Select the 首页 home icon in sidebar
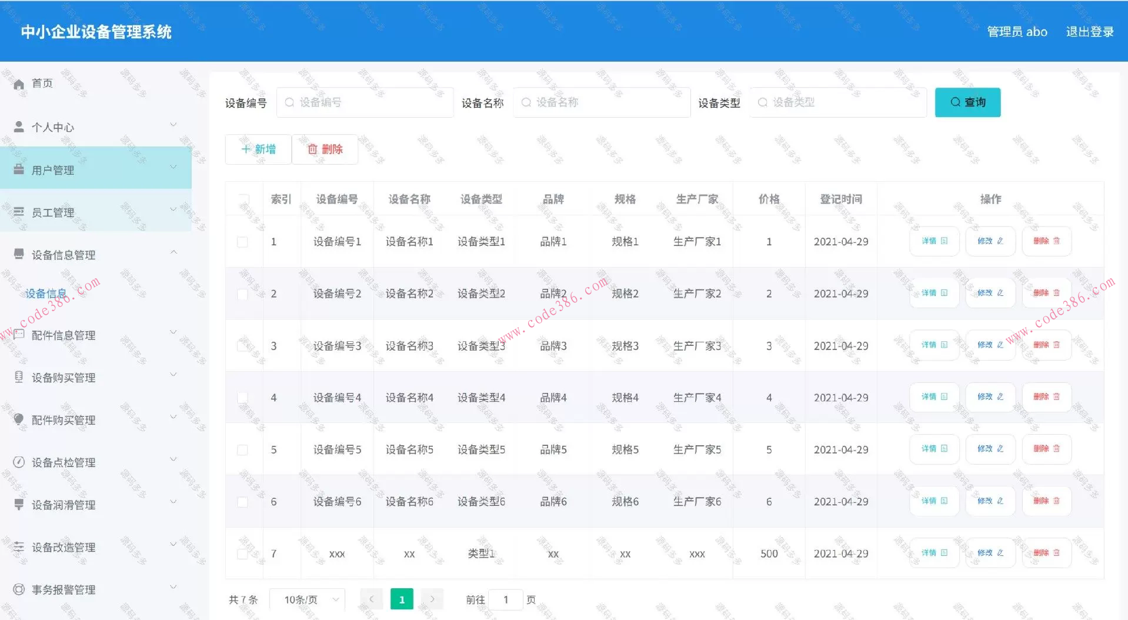Image resolution: width=1128 pixels, height=620 pixels. (x=18, y=83)
